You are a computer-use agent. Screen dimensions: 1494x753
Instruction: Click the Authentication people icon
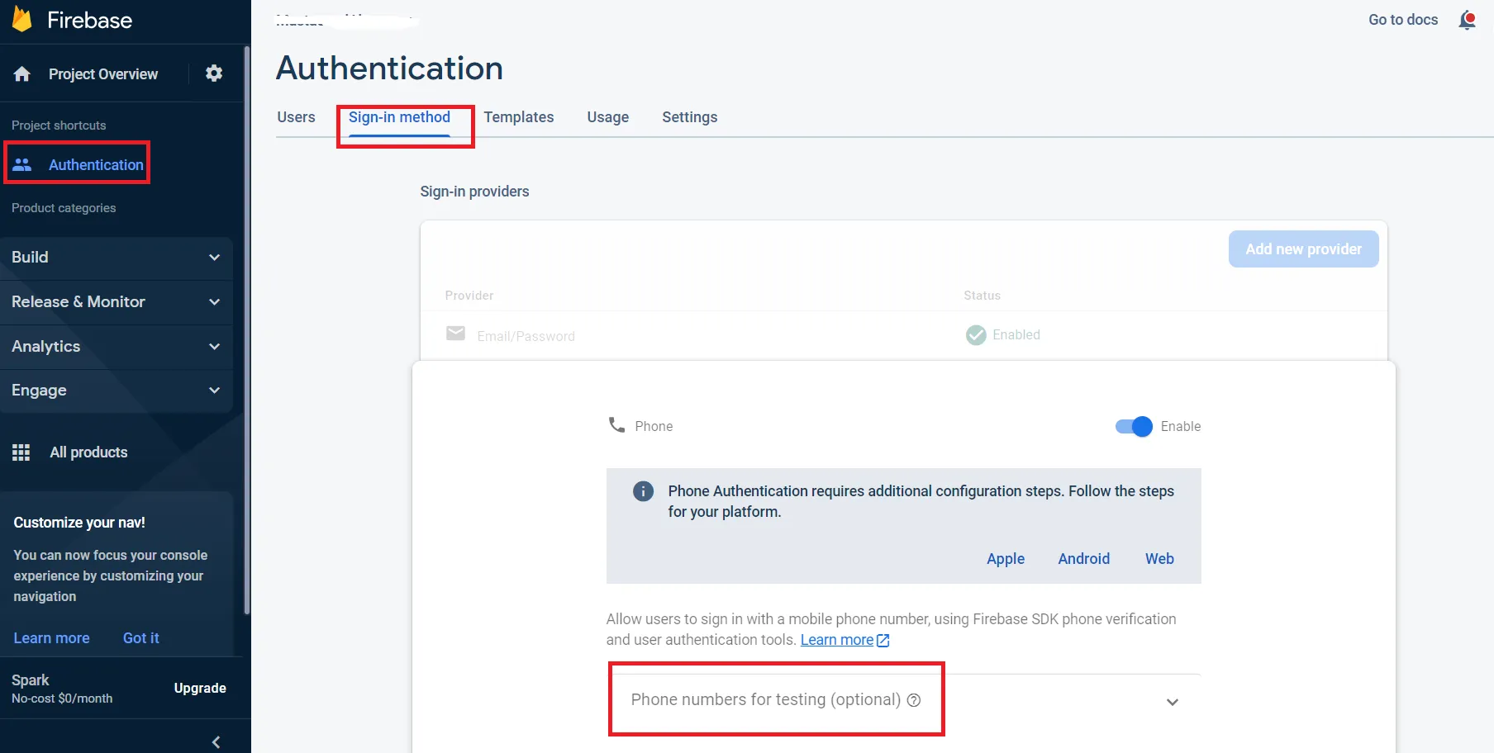pos(22,164)
